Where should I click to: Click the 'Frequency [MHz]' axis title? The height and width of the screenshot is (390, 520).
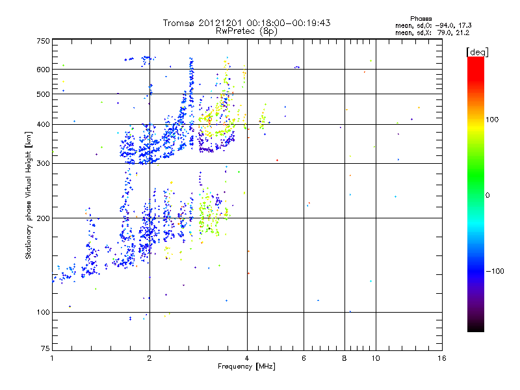click(x=246, y=367)
